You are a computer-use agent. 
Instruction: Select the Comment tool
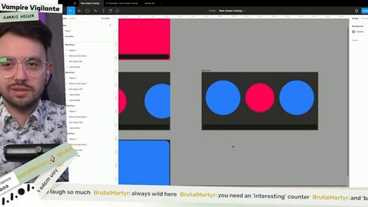pyautogui.click(x=117, y=11)
